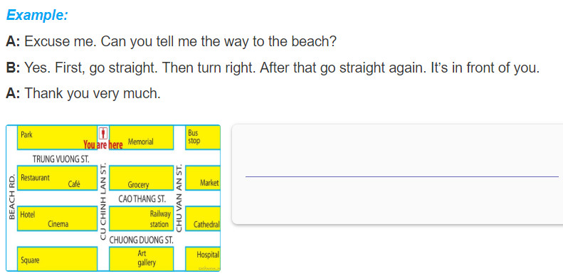Select the Hospital block
This screenshot has height=276, width=563.
tap(203, 259)
